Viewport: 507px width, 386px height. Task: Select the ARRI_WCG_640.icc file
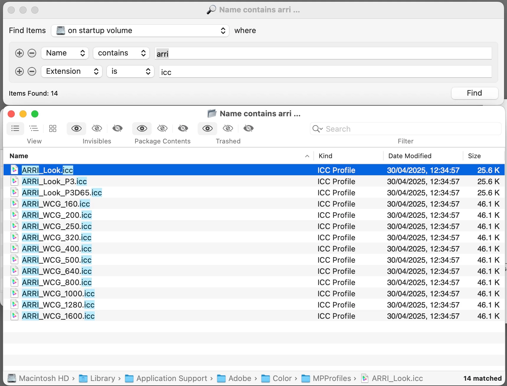(254, 271)
